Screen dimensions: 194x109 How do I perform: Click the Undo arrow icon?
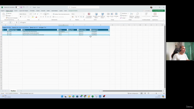coord(24,7)
